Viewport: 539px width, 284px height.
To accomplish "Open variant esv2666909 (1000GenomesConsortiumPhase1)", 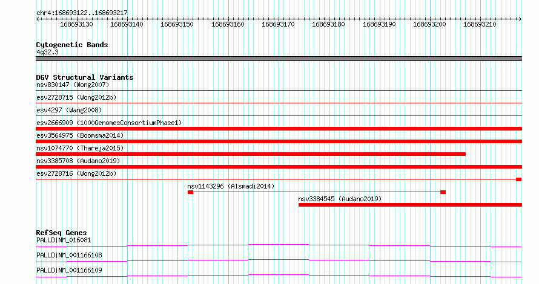I will [109, 123].
